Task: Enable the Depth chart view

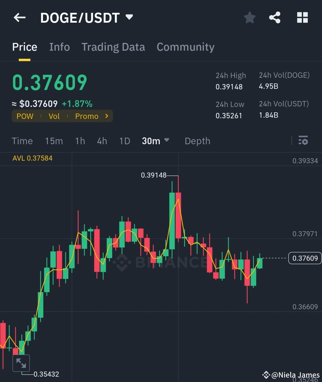Action: [197, 141]
